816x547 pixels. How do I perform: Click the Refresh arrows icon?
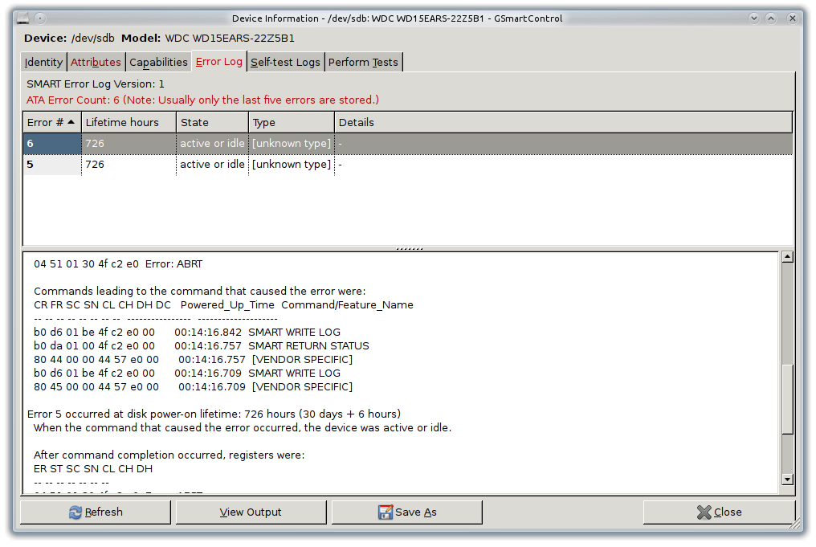click(75, 512)
